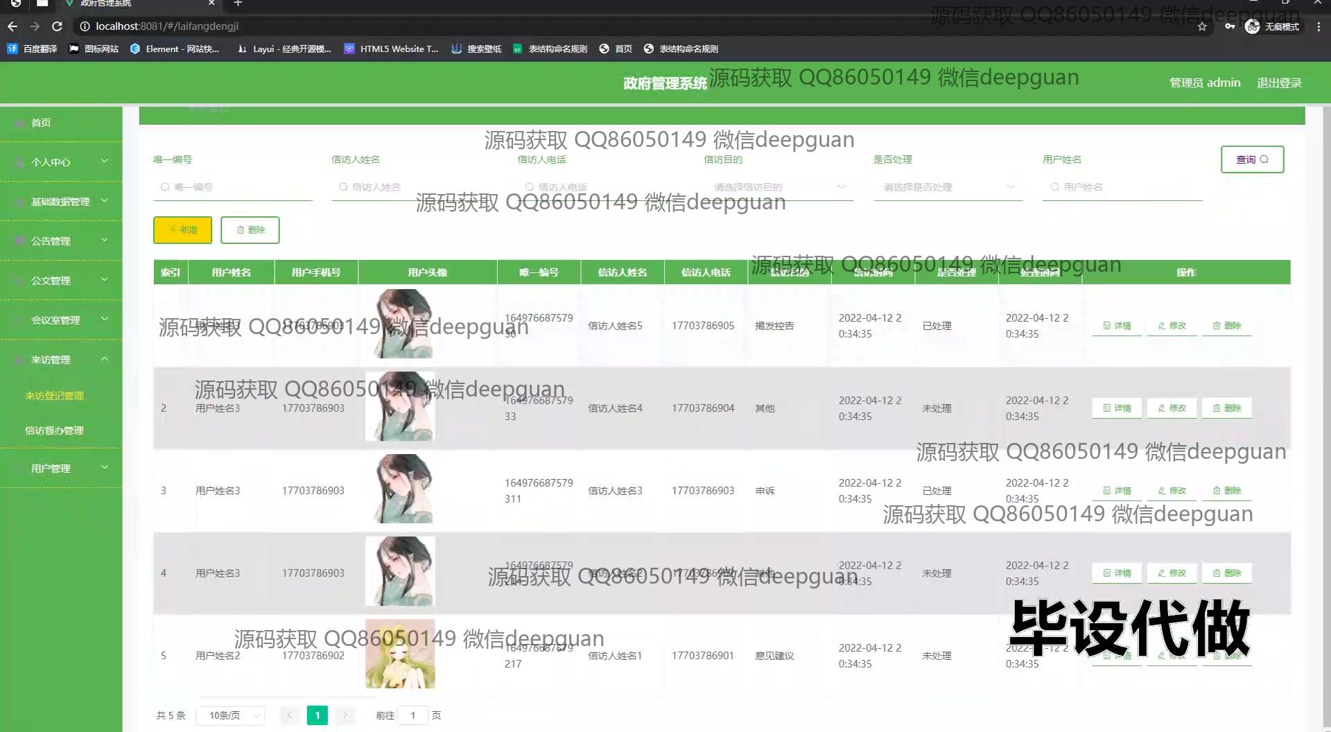Click the browser forward arrow
The height and width of the screenshot is (732, 1331).
[x=35, y=26]
